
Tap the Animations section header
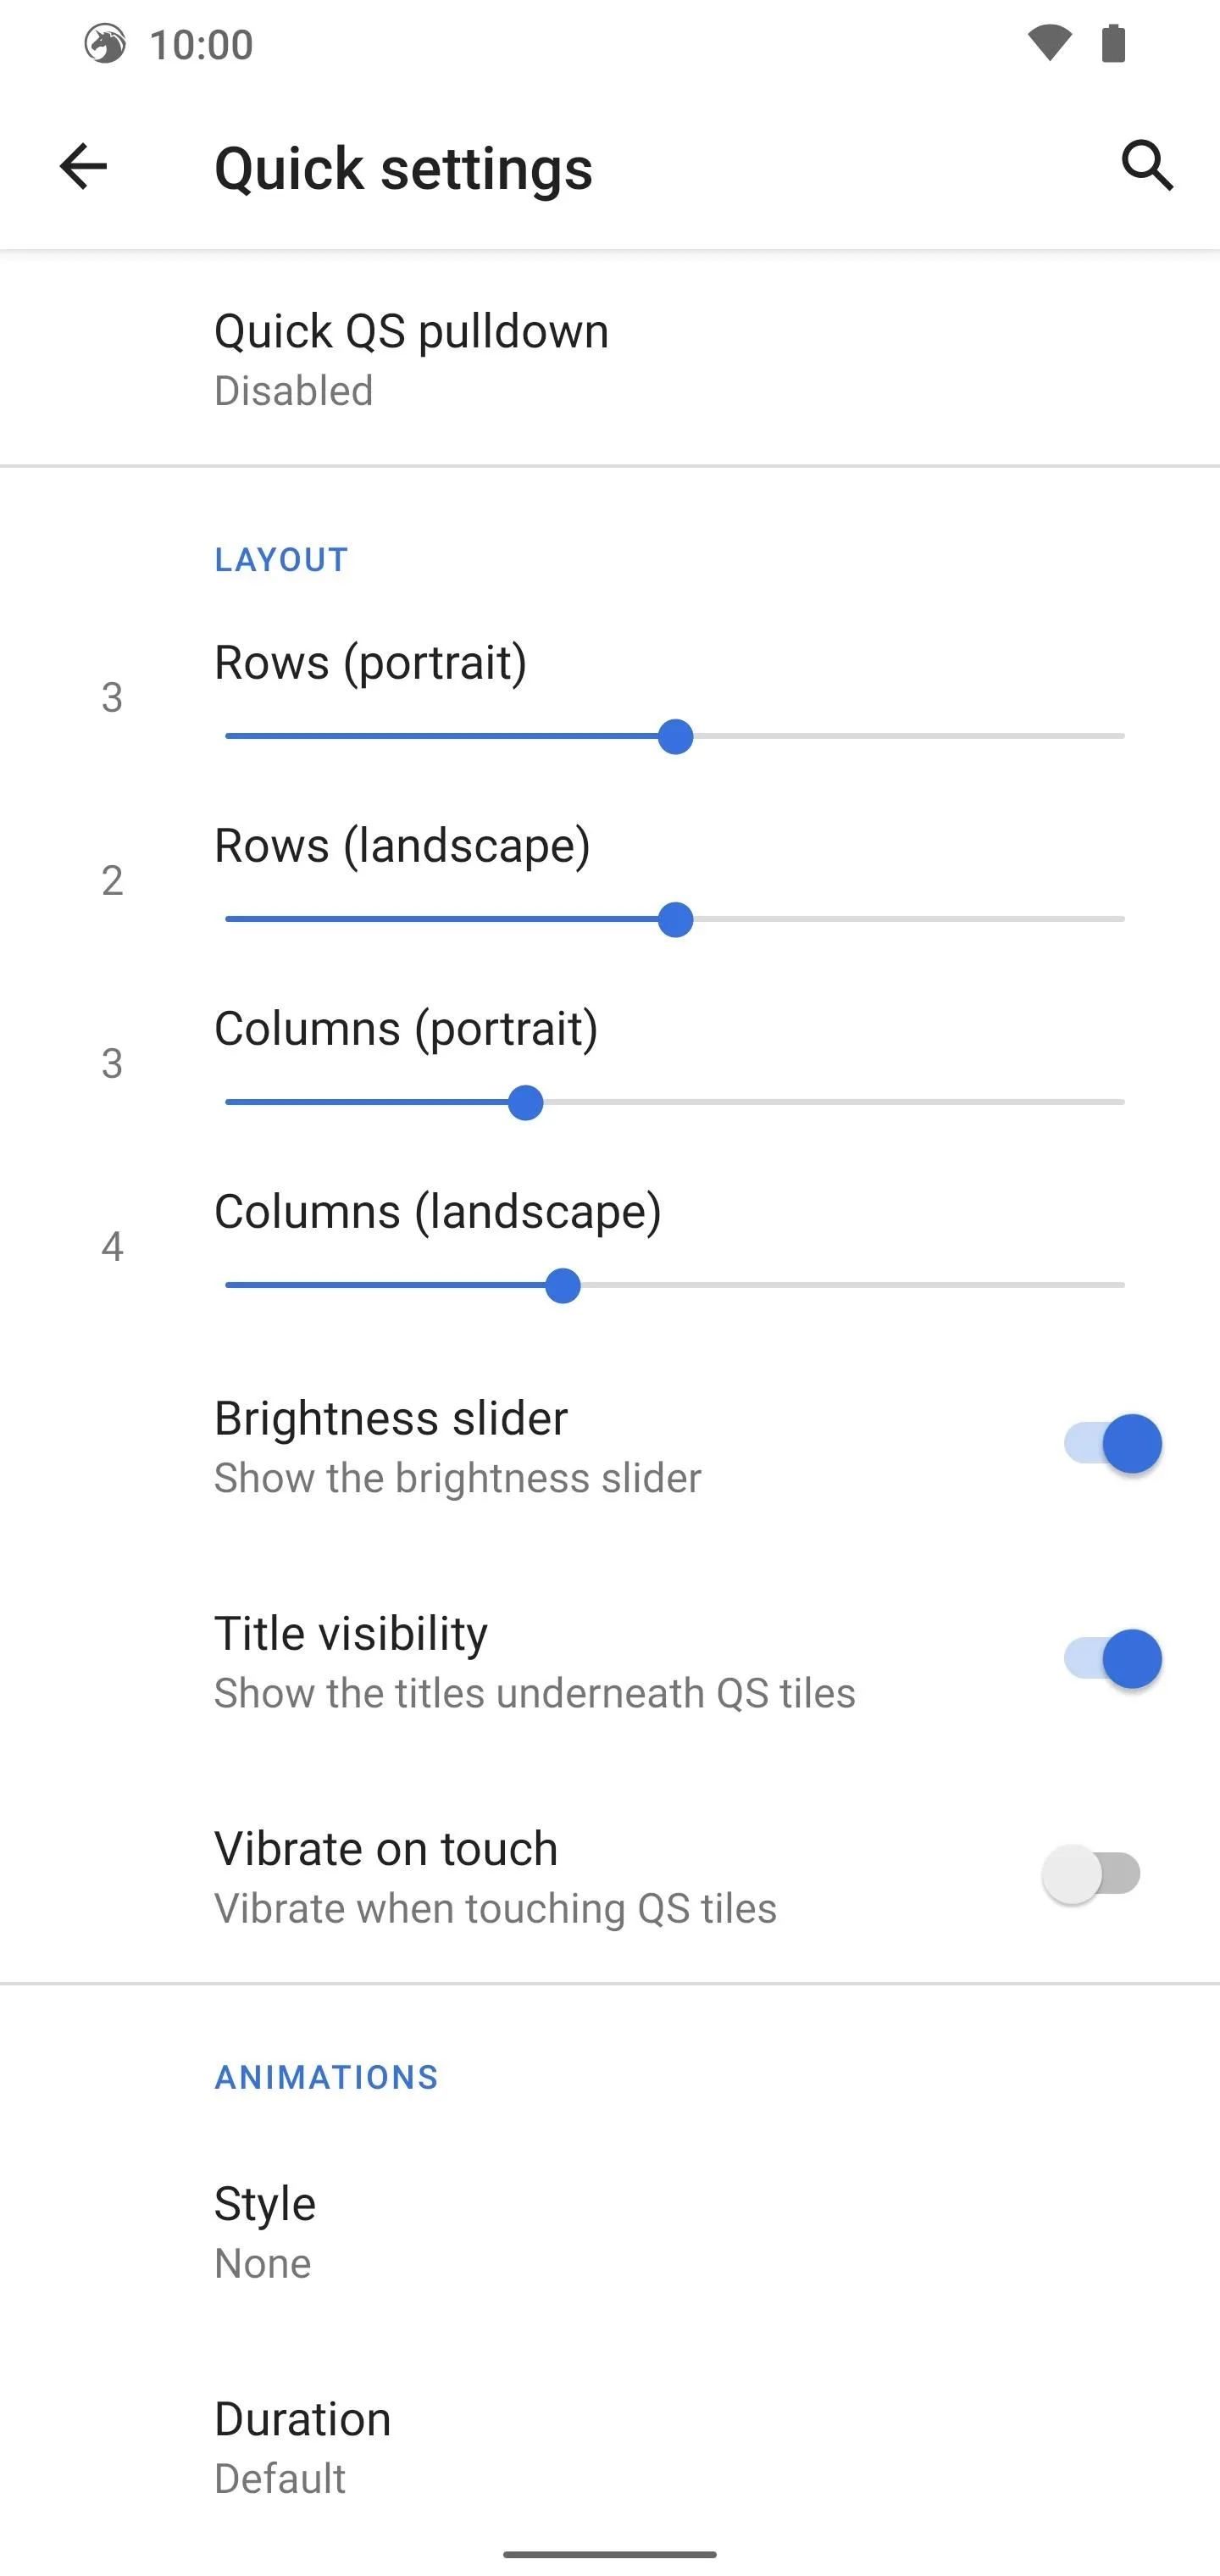pos(326,2078)
